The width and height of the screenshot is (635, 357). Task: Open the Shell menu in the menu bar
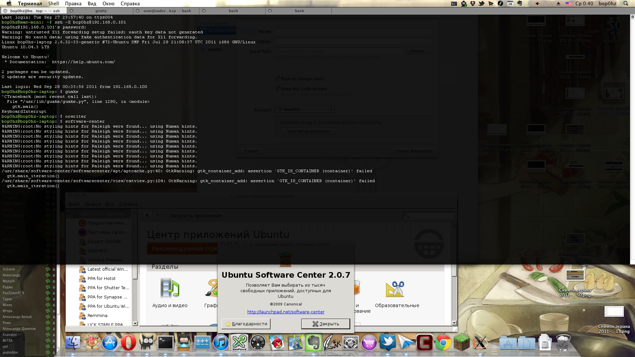coord(53,4)
